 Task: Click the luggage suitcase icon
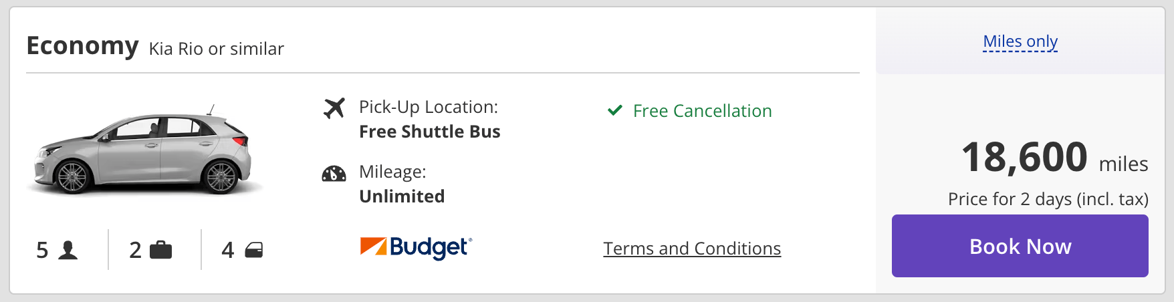[x=160, y=250]
